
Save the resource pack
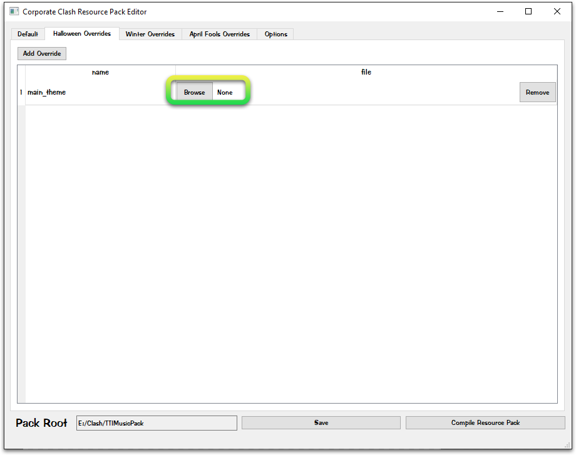[x=321, y=422]
